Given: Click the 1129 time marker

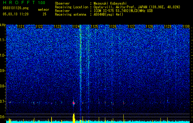Looking at the screenshot, I should coord(168,26).
